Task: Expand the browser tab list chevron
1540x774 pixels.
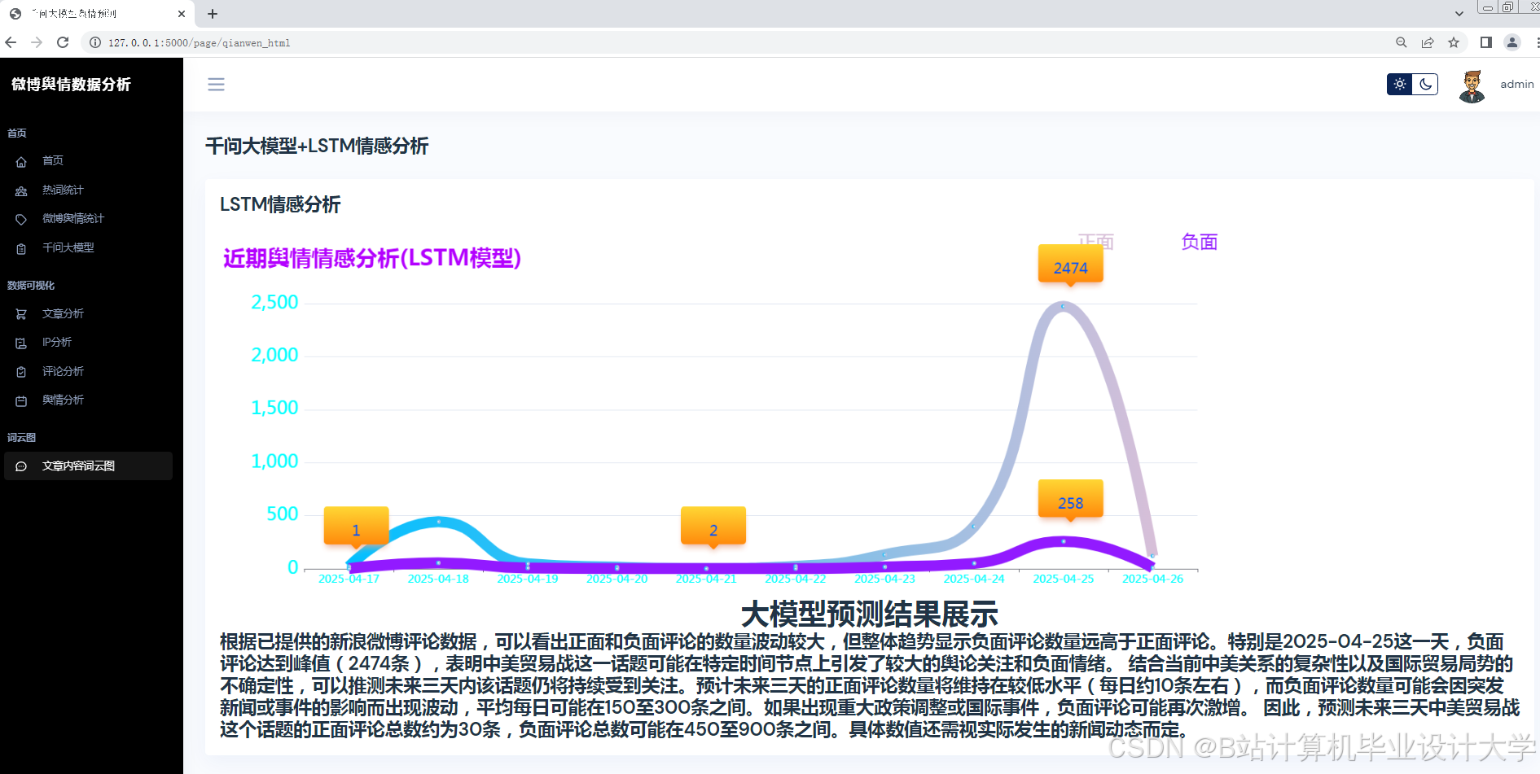Action: 1459,13
